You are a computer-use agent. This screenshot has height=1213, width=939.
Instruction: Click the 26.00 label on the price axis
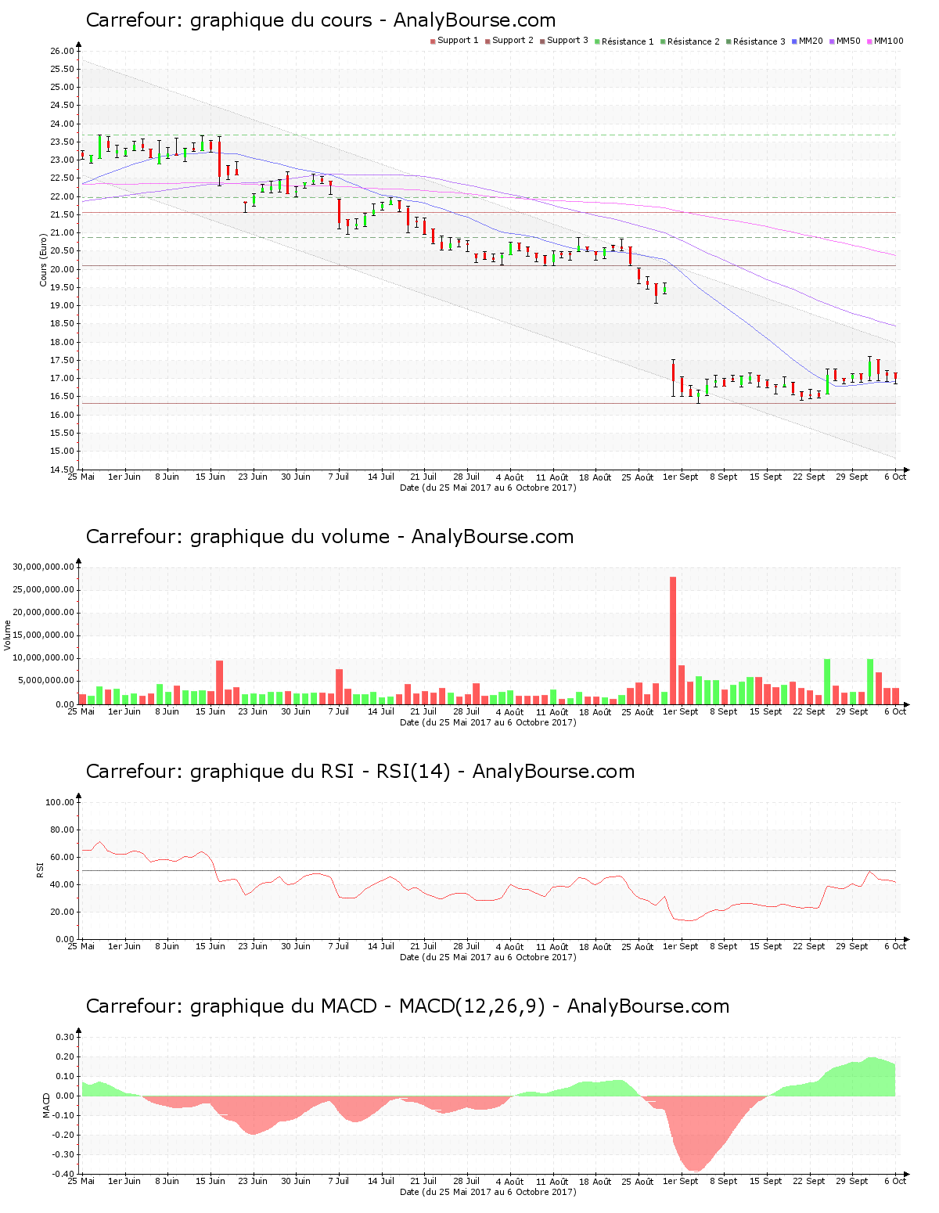coord(62,51)
